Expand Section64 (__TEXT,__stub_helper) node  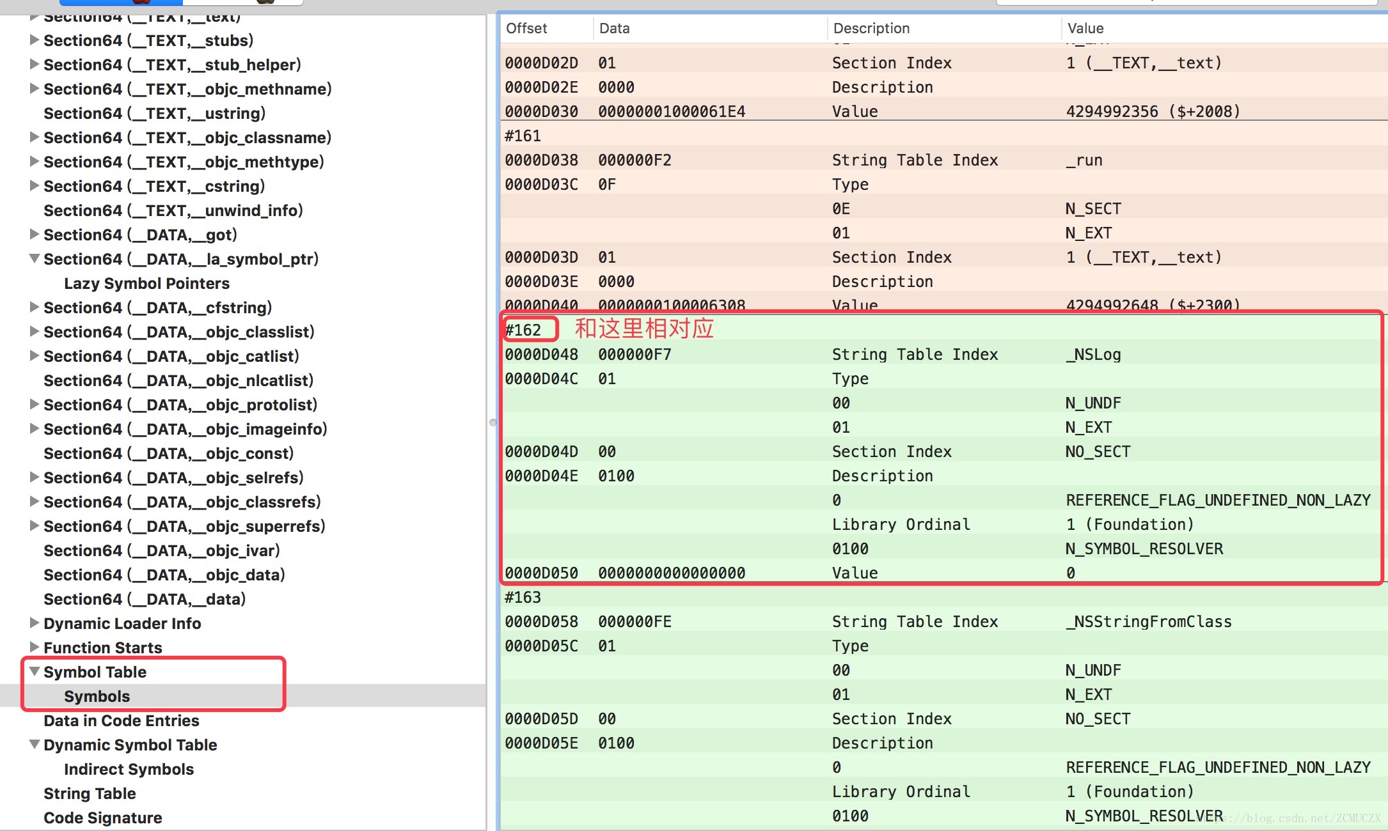tap(35, 64)
